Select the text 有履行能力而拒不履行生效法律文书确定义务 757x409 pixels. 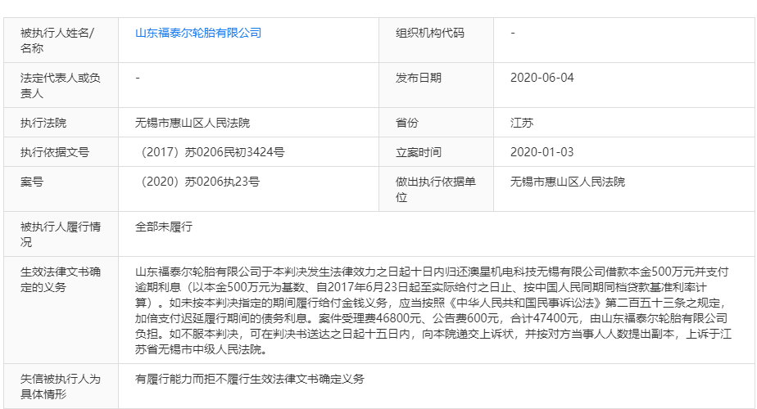[250, 379]
